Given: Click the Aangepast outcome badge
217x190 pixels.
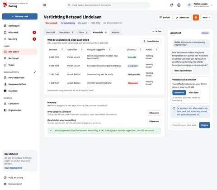Looking at the screenshot, I should (133, 66).
